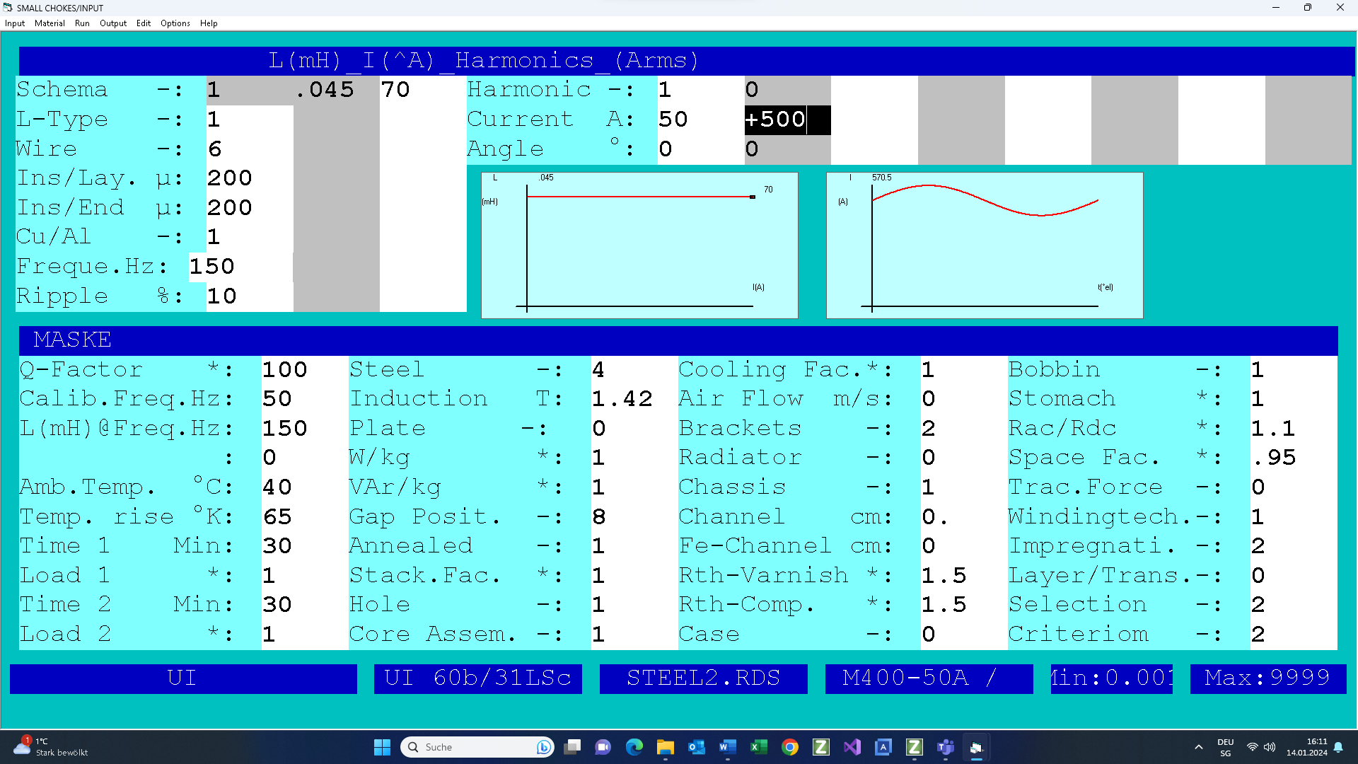Click the Angle value under current 50

701,149
